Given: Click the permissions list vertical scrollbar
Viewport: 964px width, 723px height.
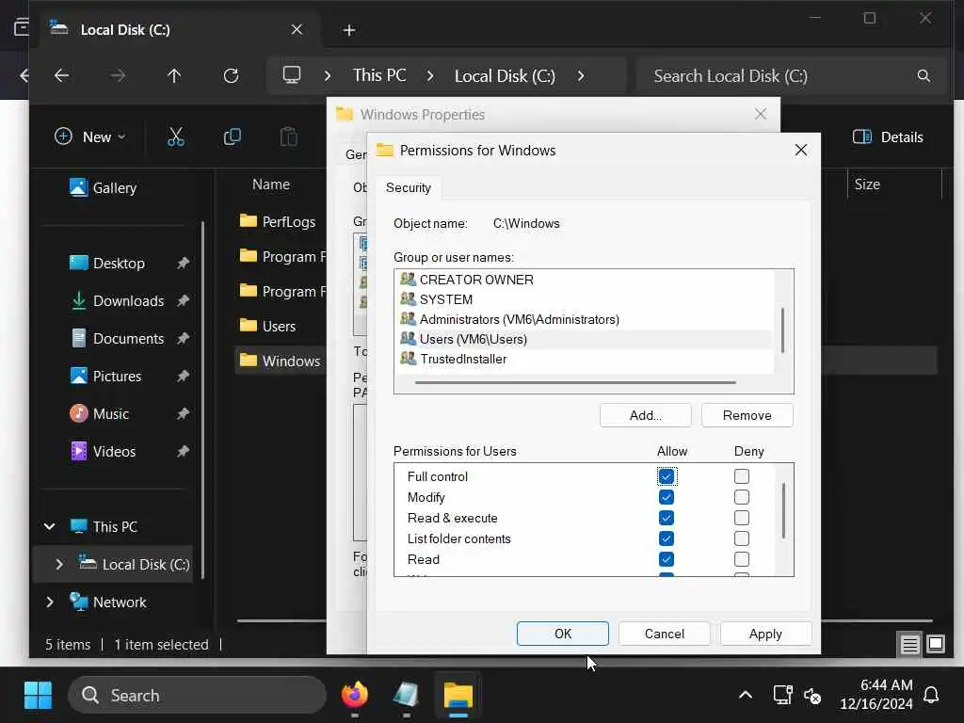Looking at the screenshot, I should pos(783,510).
